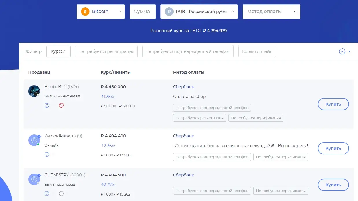Click BimboBTC's red sad face icon

point(61,105)
